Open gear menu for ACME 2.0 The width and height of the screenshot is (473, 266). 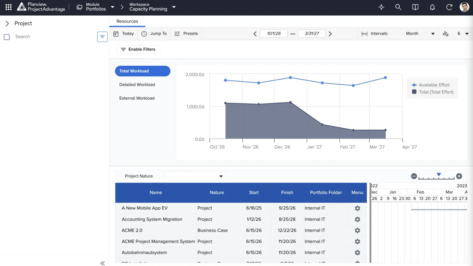357,231
